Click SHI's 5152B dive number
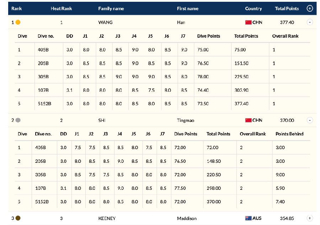The width and height of the screenshot is (320, 225). click(42, 202)
